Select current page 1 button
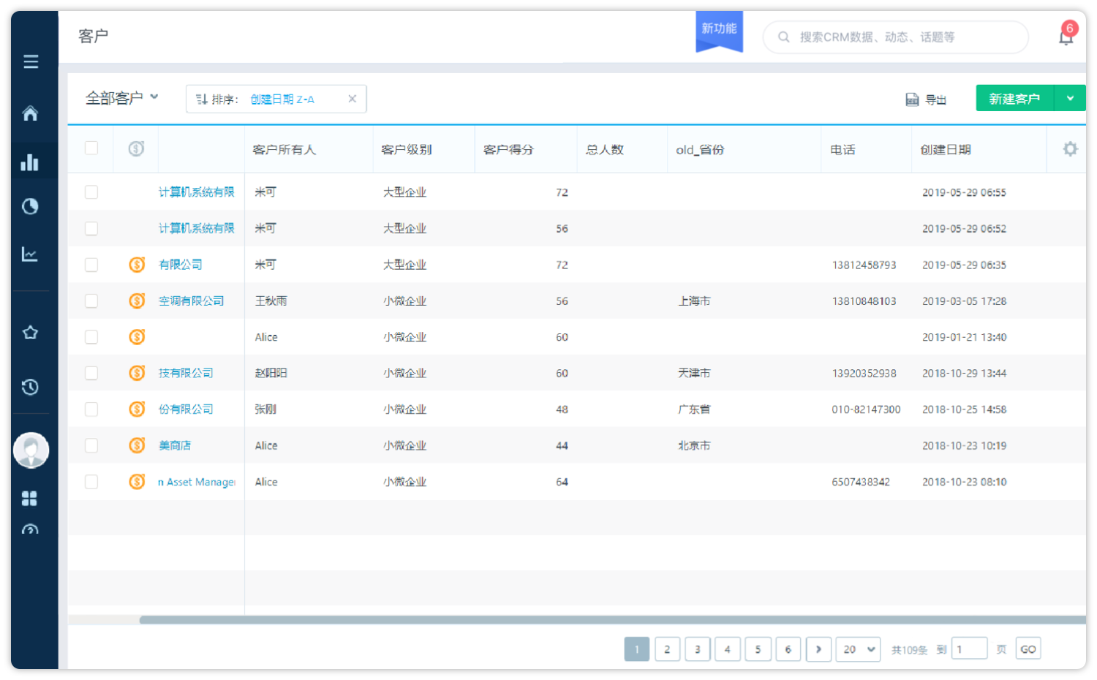 [x=637, y=649]
